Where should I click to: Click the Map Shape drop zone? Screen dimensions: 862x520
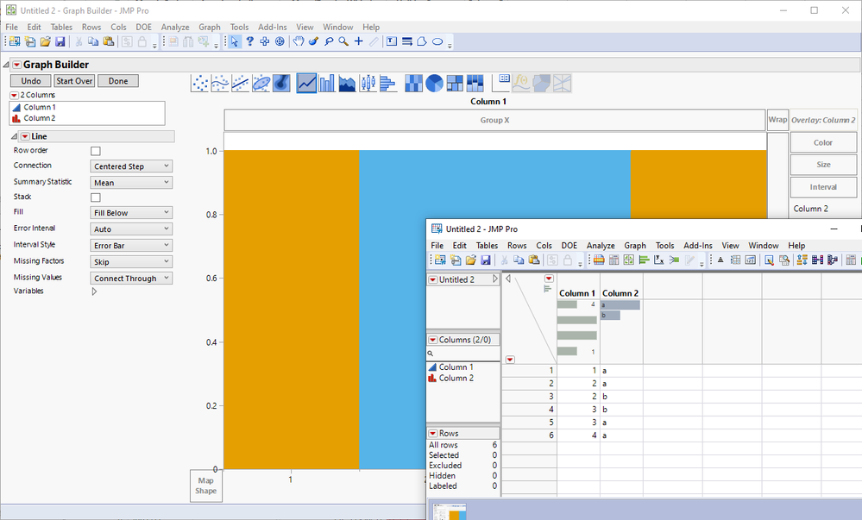coord(206,486)
